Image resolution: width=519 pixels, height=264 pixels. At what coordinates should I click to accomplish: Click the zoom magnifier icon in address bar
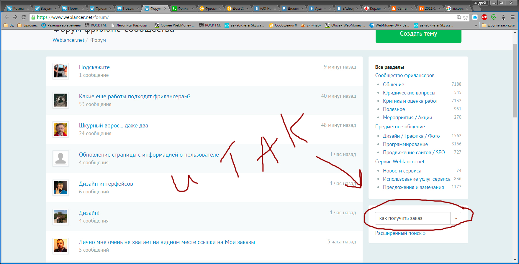pyautogui.click(x=459, y=17)
